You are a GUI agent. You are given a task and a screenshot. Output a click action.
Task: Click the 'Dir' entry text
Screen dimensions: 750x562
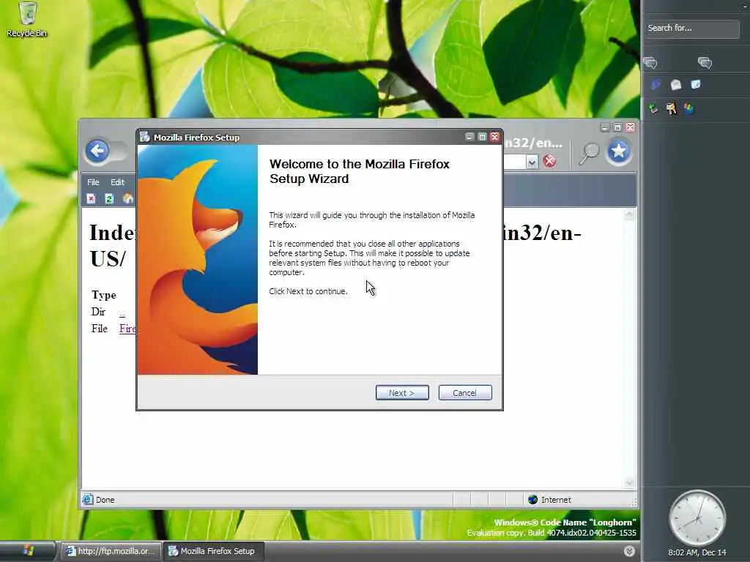point(98,312)
